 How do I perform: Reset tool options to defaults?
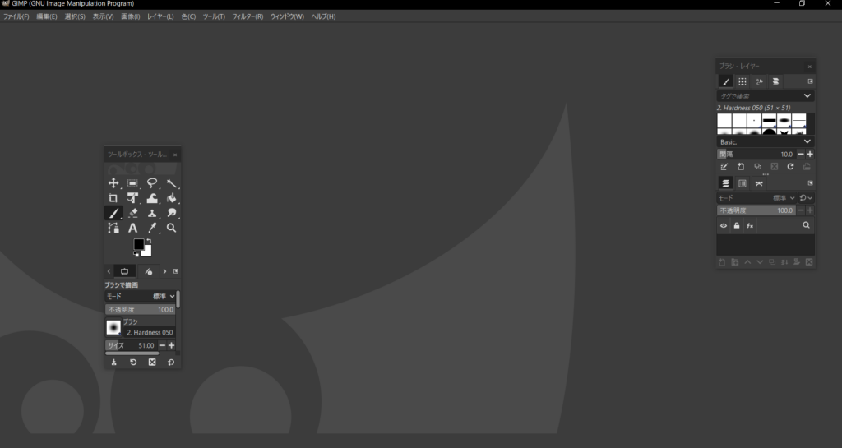click(171, 363)
